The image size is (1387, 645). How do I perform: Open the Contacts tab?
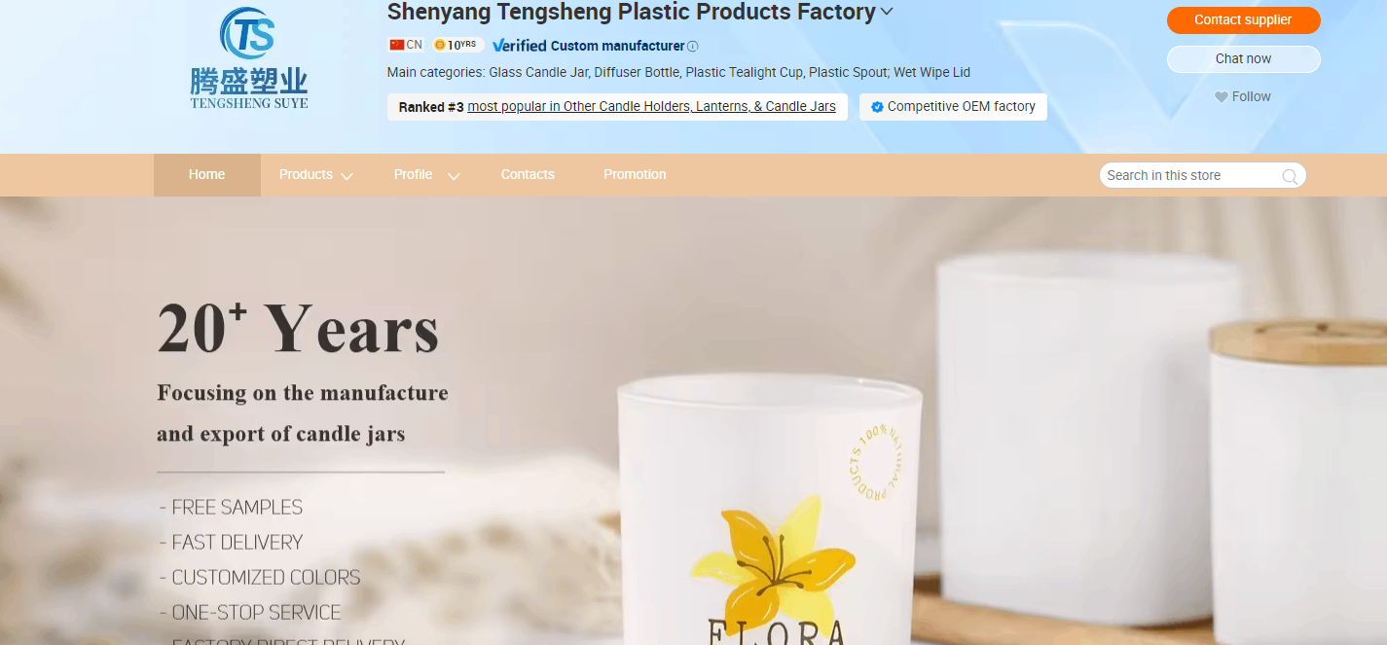(x=528, y=175)
